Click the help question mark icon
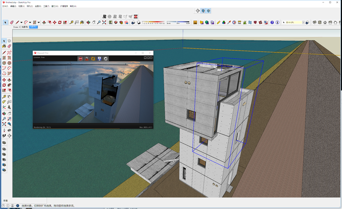342x209 pixels. click(x=272, y=22)
